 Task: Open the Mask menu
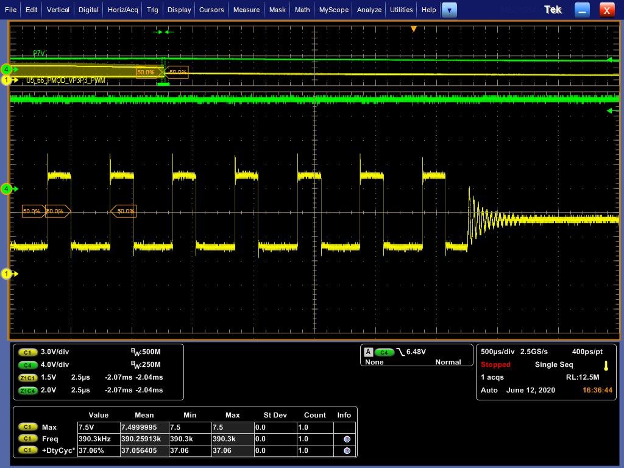point(277,10)
